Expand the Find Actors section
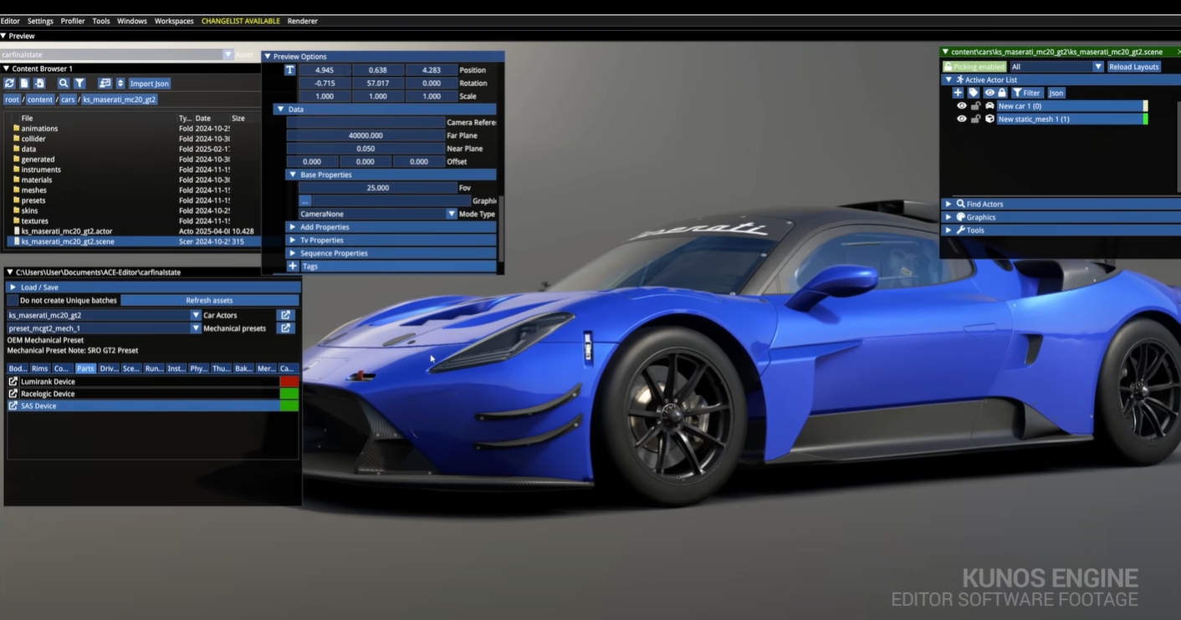The image size is (1181, 620). tap(1061, 204)
